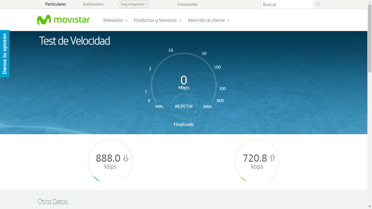
Task: Click the REPETIR button to rerun test
Action: [184, 106]
